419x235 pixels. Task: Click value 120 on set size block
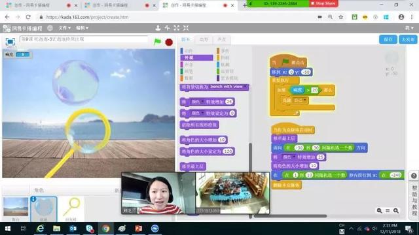coord(228,151)
